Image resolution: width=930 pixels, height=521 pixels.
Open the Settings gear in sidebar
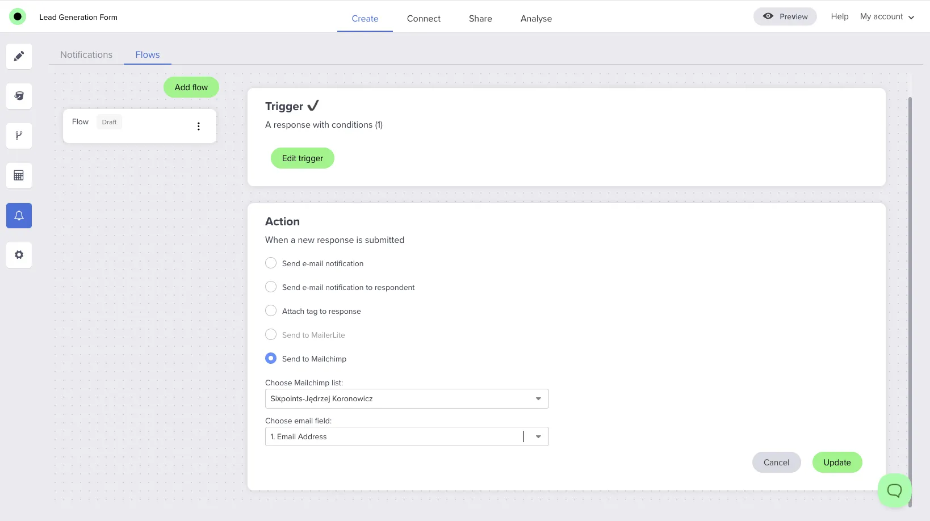(x=19, y=255)
